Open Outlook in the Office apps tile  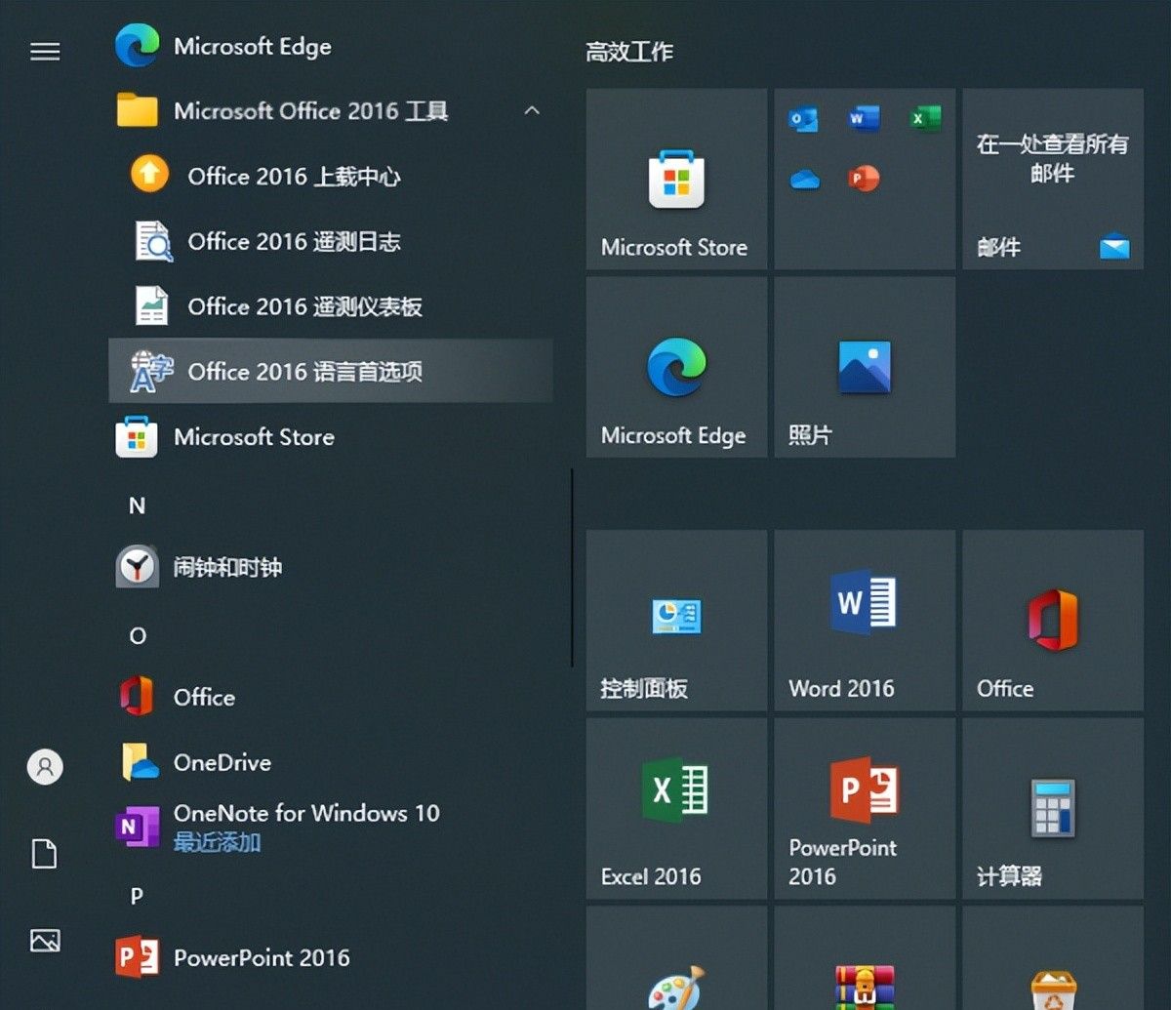pyautogui.click(x=803, y=119)
